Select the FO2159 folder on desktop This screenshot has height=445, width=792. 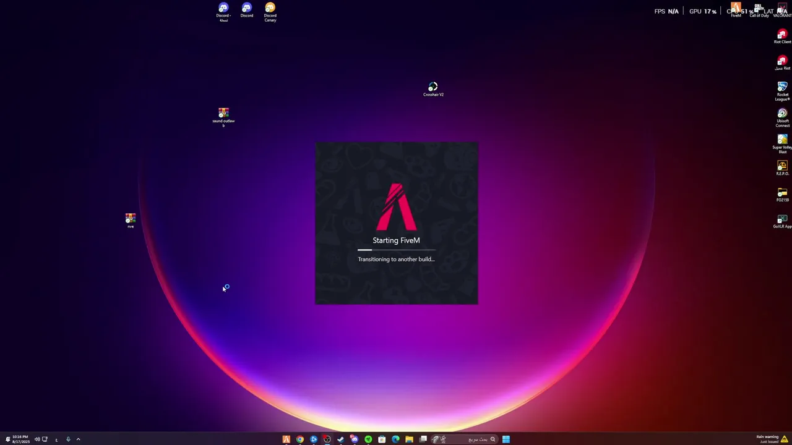782,195
